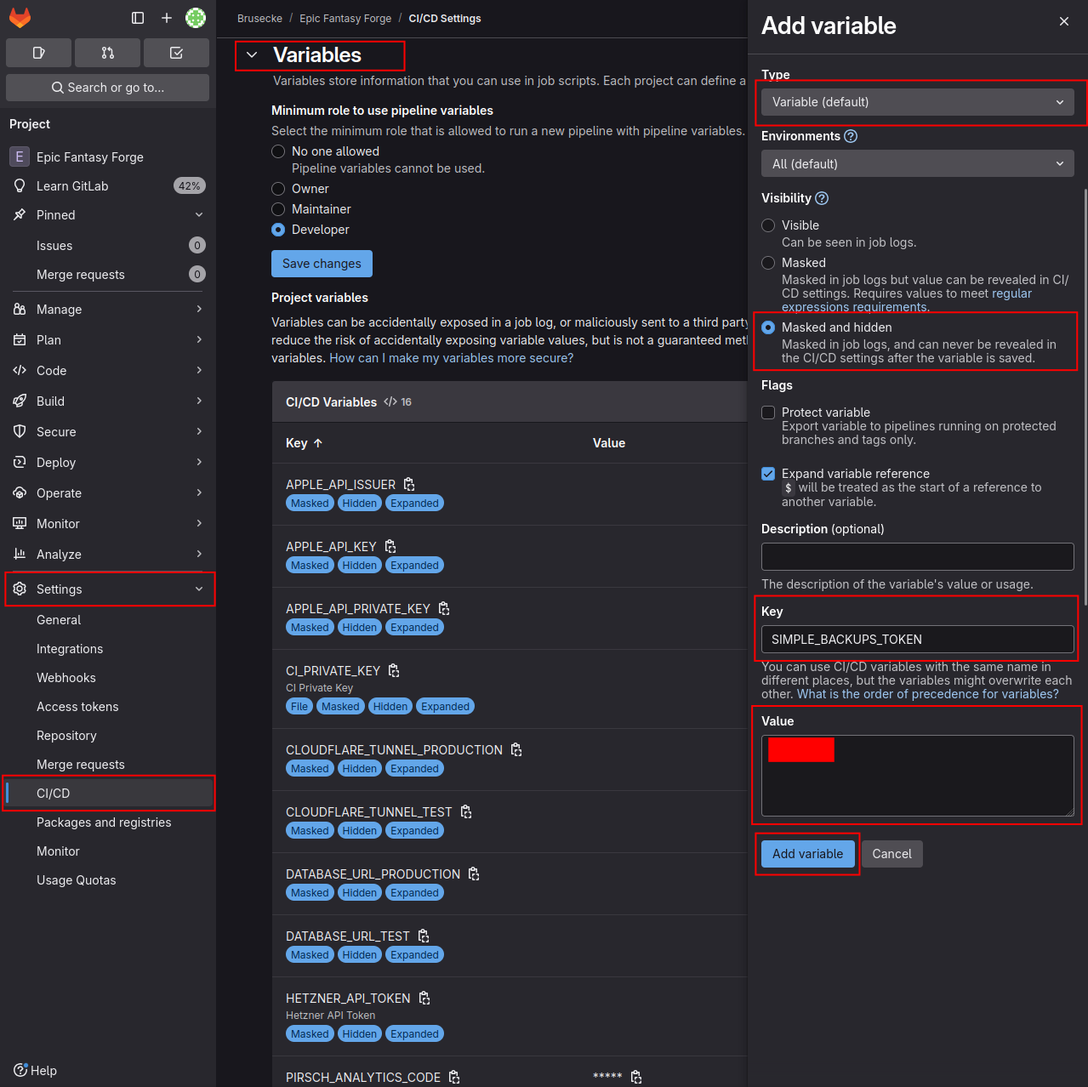Copy the CLOUDFLARE_TUNNEL_TEST key icon
This screenshot has width=1088, height=1087.
[x=466, y=811]
